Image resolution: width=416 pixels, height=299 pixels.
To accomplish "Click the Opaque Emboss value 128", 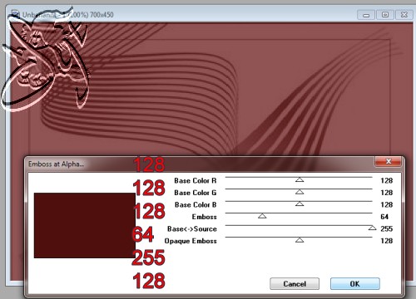I will [x=387, y=241].
